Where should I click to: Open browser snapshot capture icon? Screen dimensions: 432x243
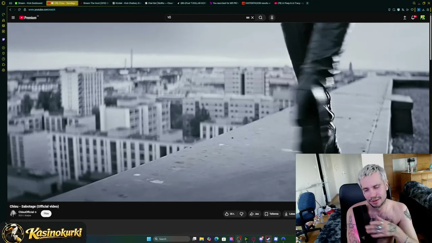coord(394,9)
